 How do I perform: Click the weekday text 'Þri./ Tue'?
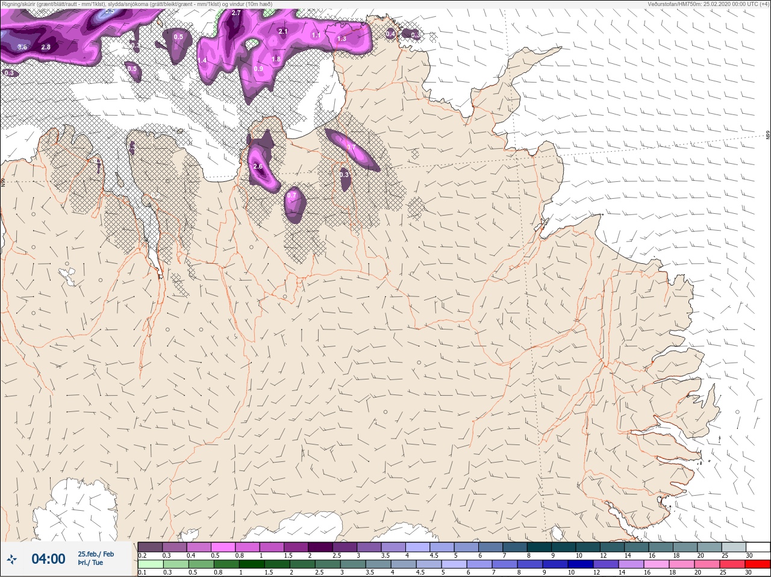pos(90,563)
